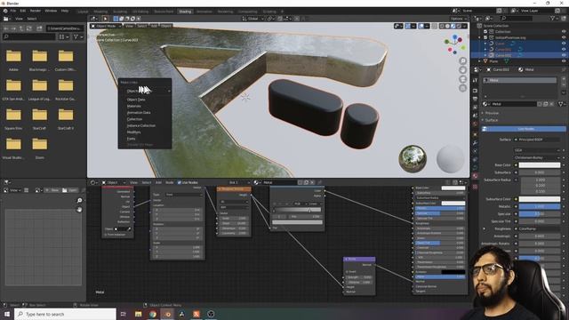This screenshot has height=320, width=569.
Task: Adjust the Metallic slider in properties
Action: [x=540, y=206]
